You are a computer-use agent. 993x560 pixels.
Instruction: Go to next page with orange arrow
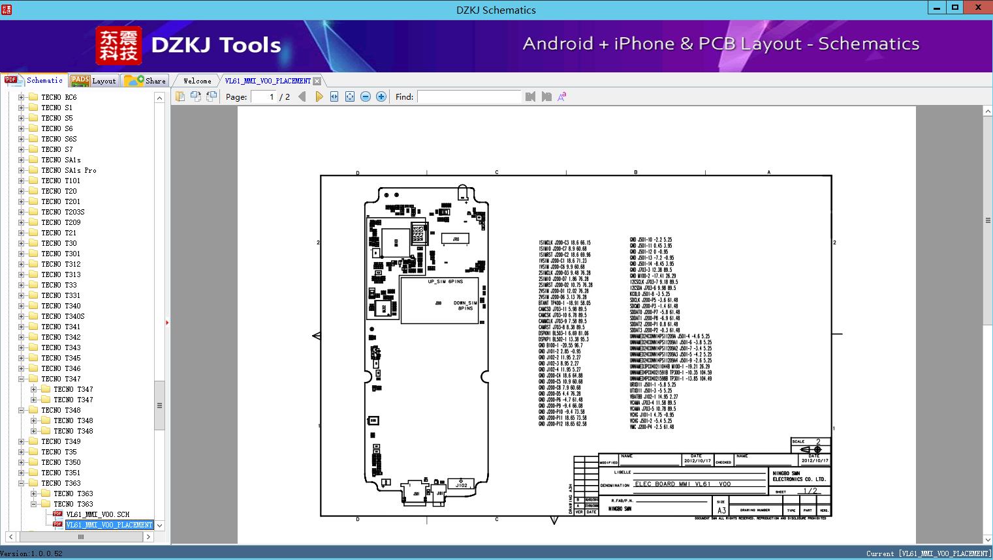319,96
